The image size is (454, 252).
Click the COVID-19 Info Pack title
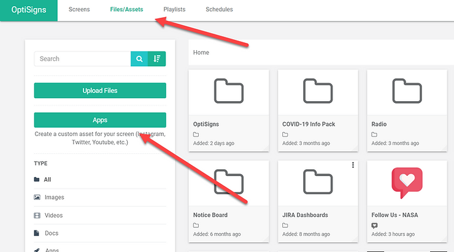click(309, 124)
